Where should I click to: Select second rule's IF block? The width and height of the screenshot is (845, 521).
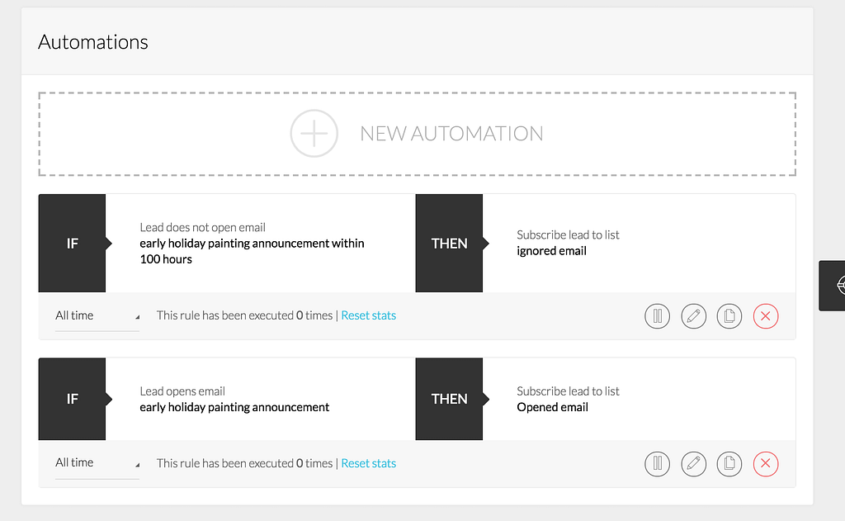[73, 399]
